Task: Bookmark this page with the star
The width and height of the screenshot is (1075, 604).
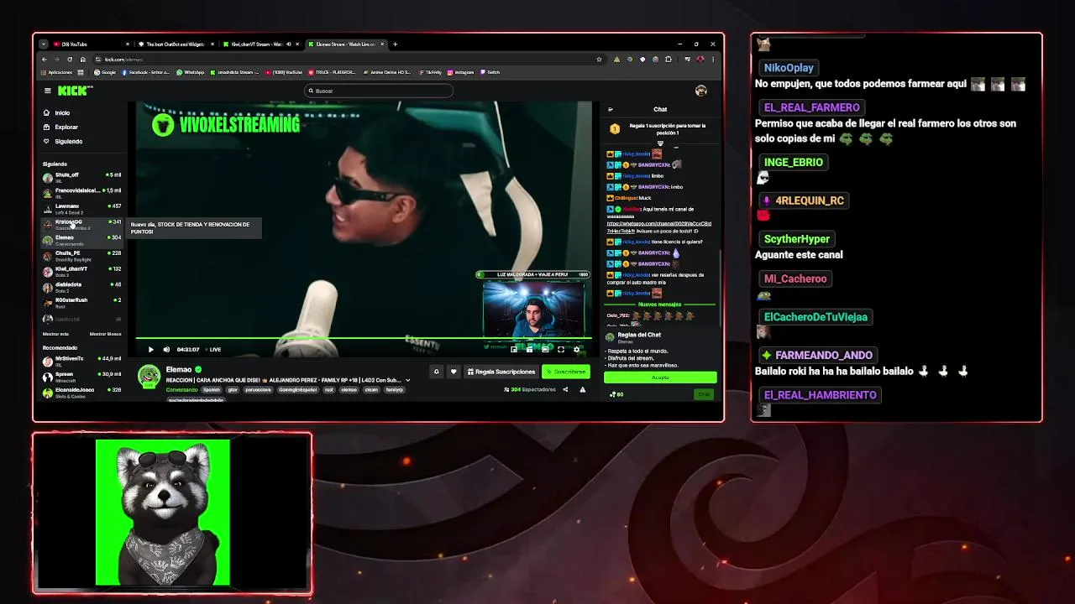Action: click(x=599, y=60)
